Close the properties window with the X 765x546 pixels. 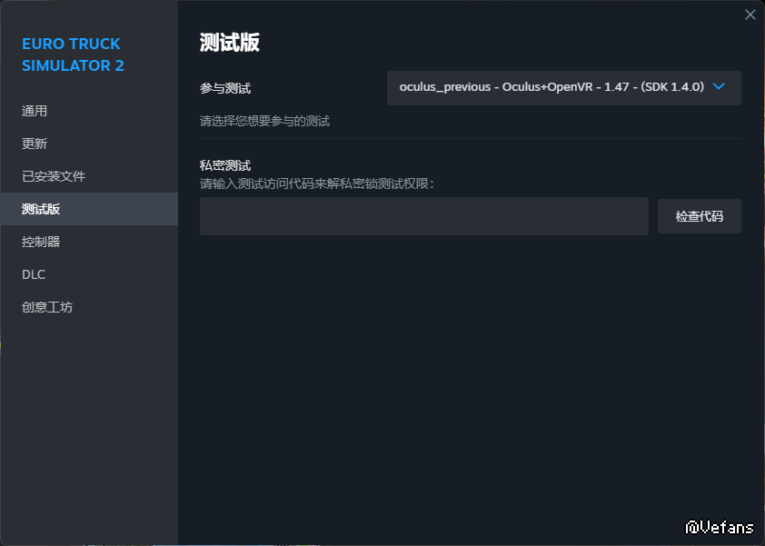pyautogui.click(x=750, y=15)
